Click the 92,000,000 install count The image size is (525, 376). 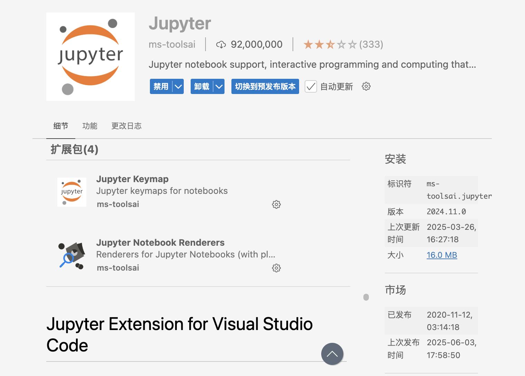pos(257,45)
